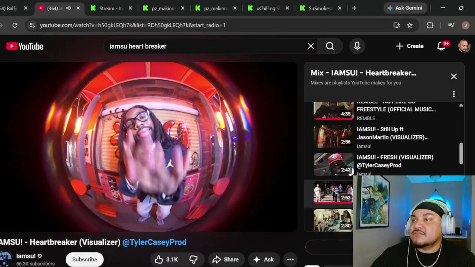
Task: Open a new browser tab
Action: [354, 8]
